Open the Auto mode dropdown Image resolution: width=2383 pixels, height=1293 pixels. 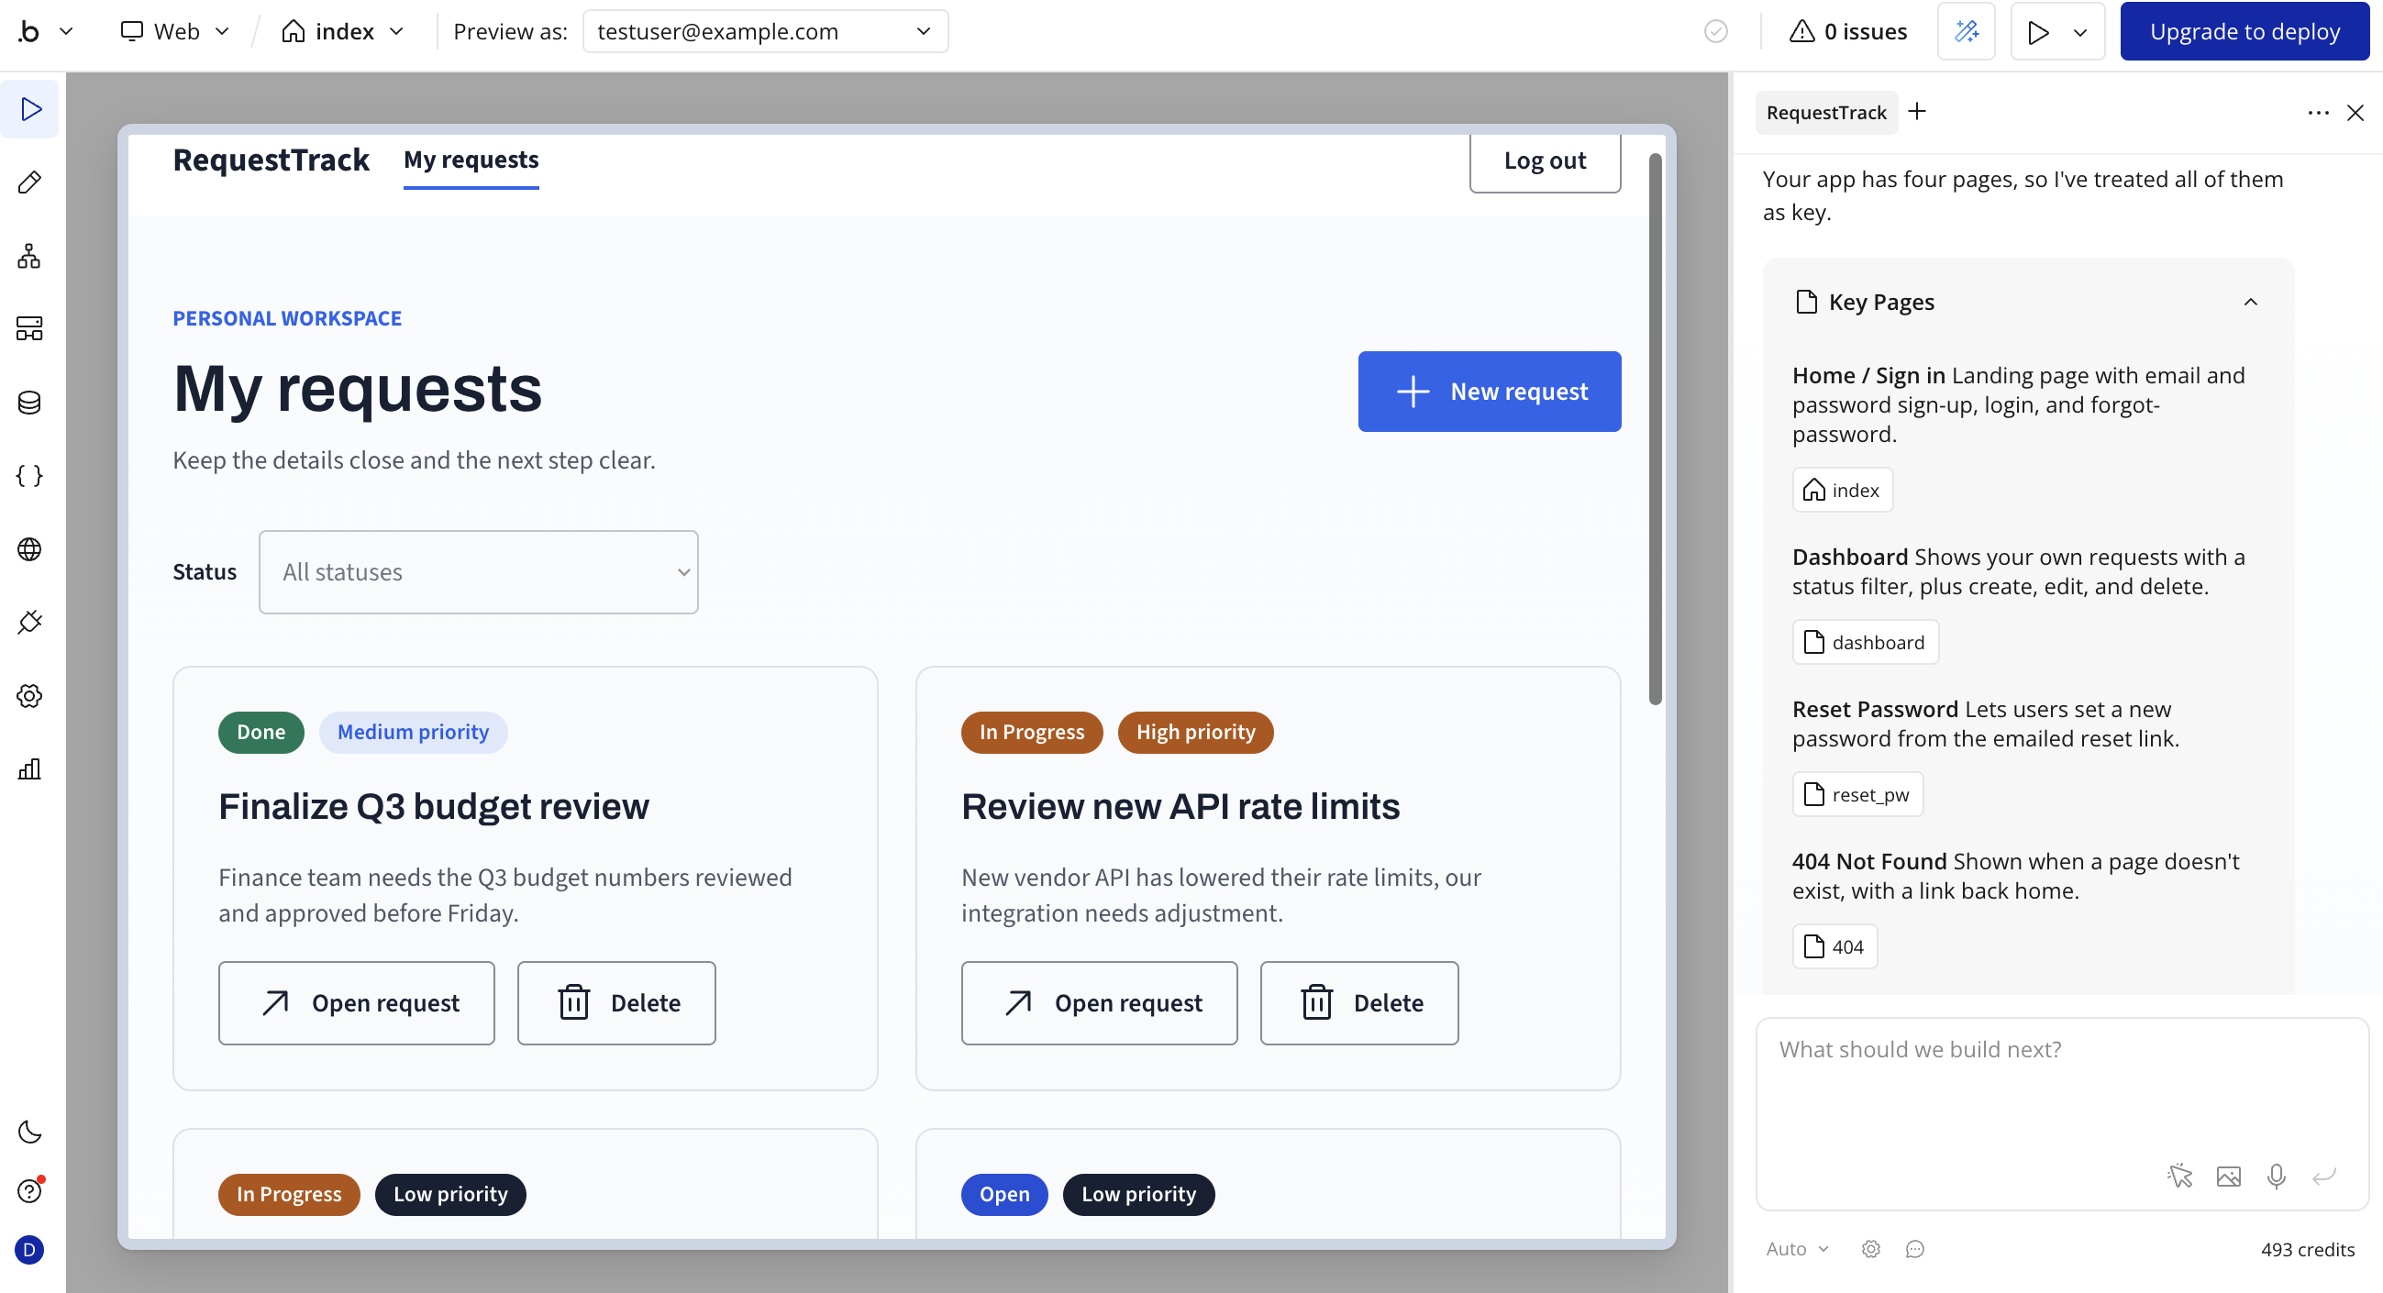[x=1798, y=1250]
